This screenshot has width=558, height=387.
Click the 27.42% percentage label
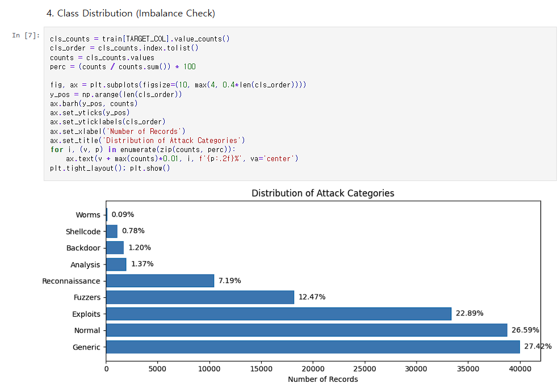click(537, 347)
